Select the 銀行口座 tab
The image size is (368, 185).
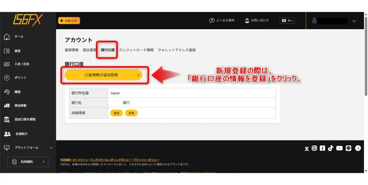point(108,50)
